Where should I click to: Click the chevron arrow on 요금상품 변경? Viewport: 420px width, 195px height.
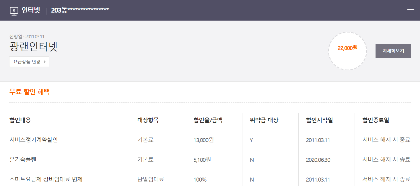coord(44,61)
